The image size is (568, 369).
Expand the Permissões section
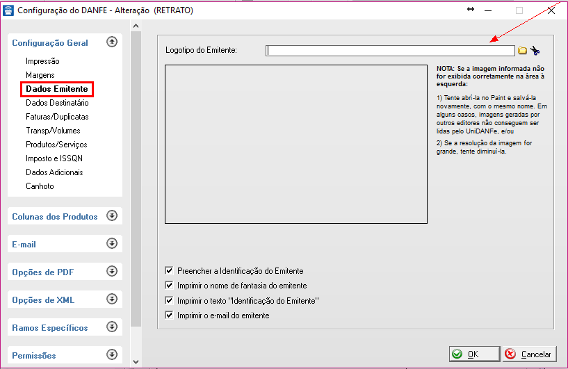(112, 355)
